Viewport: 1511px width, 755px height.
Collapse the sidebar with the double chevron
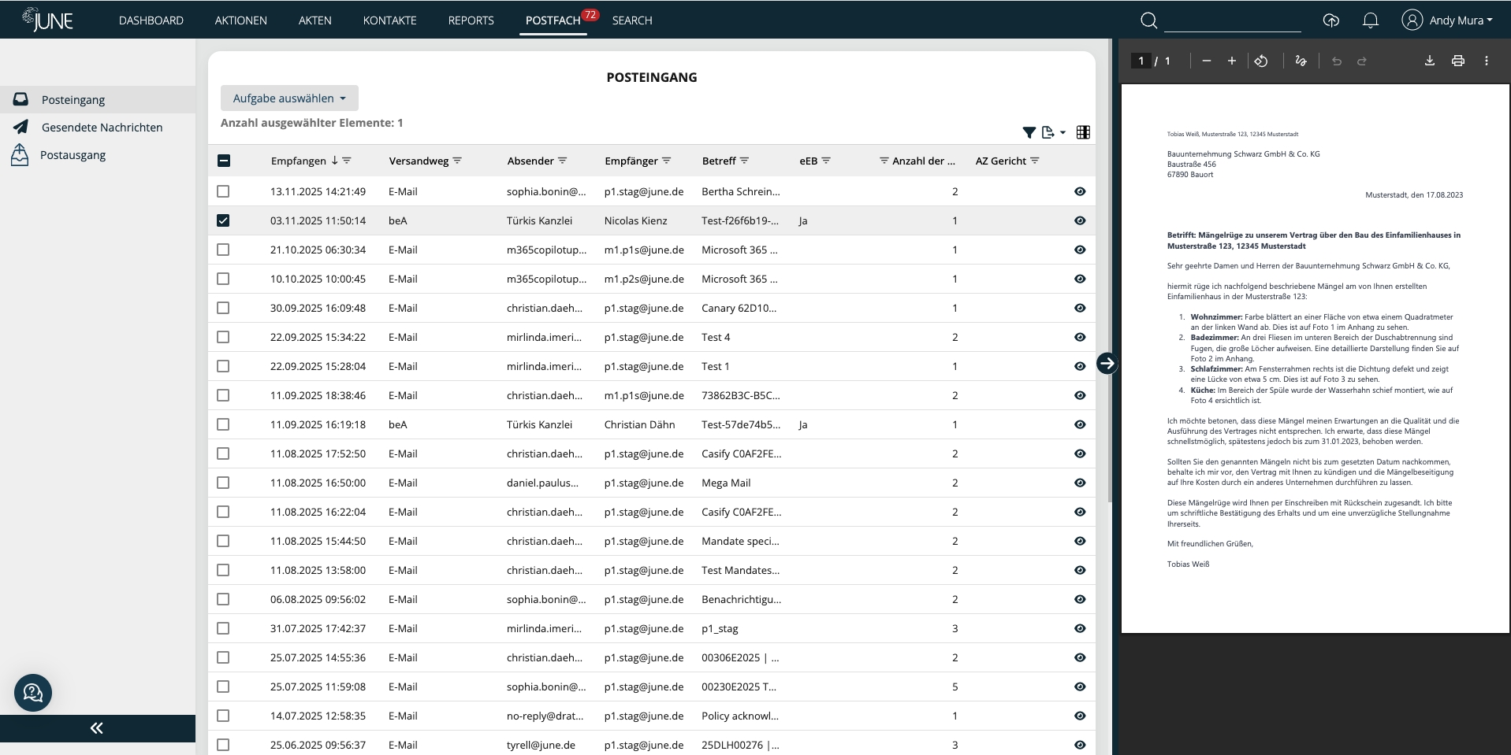[96, 728]
